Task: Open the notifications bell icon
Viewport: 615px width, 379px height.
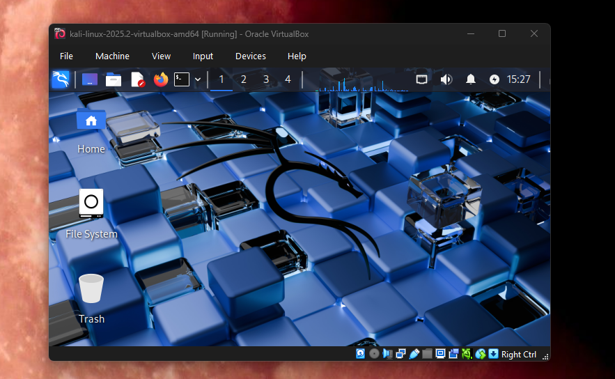Action: click(471, 79)
